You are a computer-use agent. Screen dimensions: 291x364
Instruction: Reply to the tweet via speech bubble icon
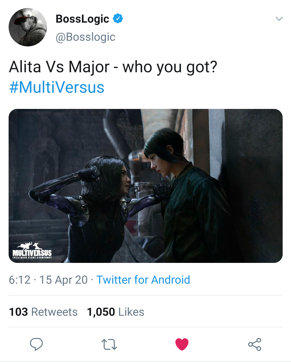pos(36,344)
